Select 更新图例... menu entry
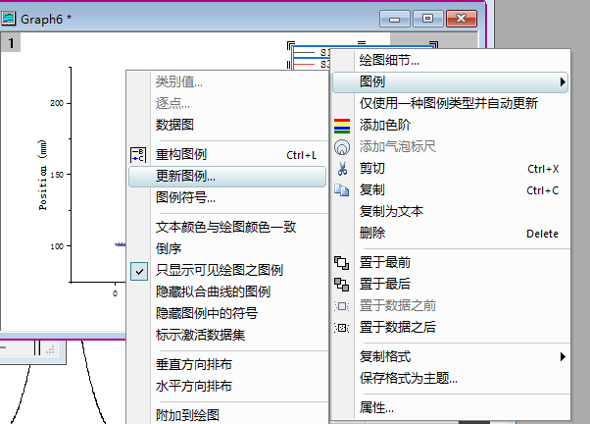Viewport: 590px width, 424px height. [186, 177]
